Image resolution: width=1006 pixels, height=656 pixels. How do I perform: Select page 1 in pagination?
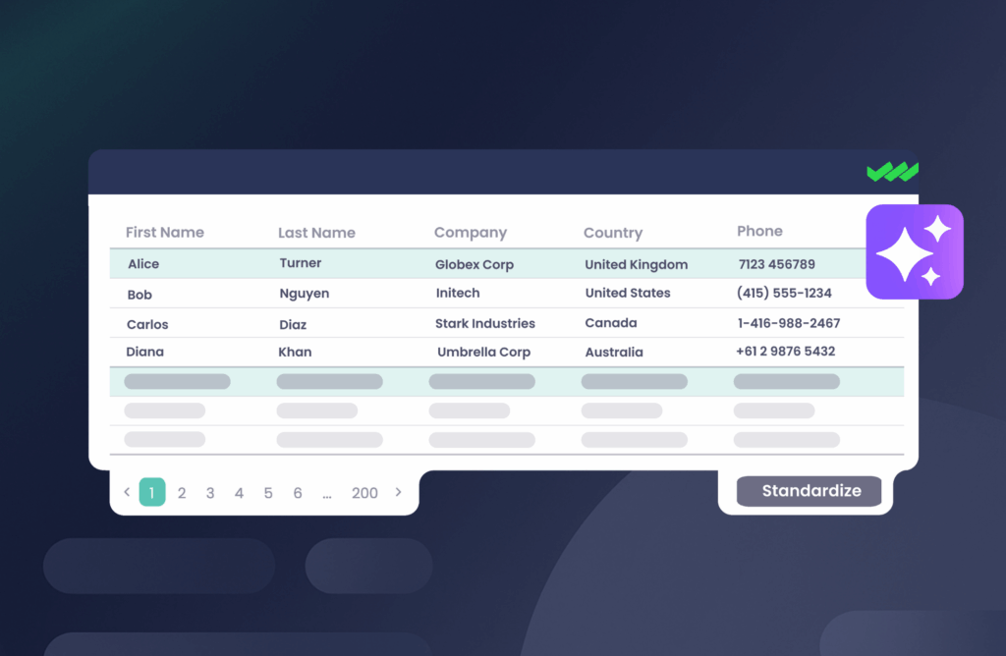coord(152,492)
